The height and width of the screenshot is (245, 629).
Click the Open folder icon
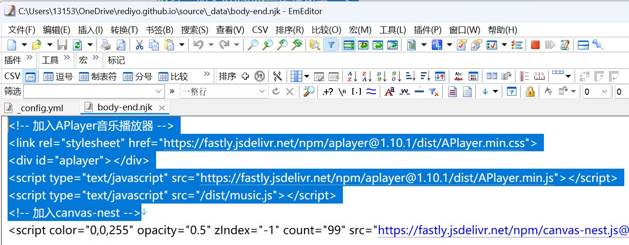(x=36, y=45)
